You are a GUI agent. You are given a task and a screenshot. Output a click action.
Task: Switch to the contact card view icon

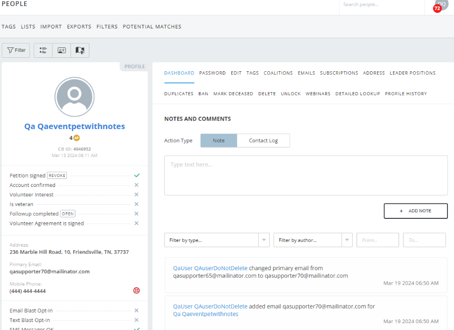(x=61, y=50)
